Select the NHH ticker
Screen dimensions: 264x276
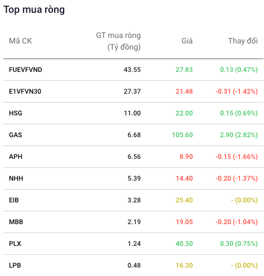click(16, 178)
